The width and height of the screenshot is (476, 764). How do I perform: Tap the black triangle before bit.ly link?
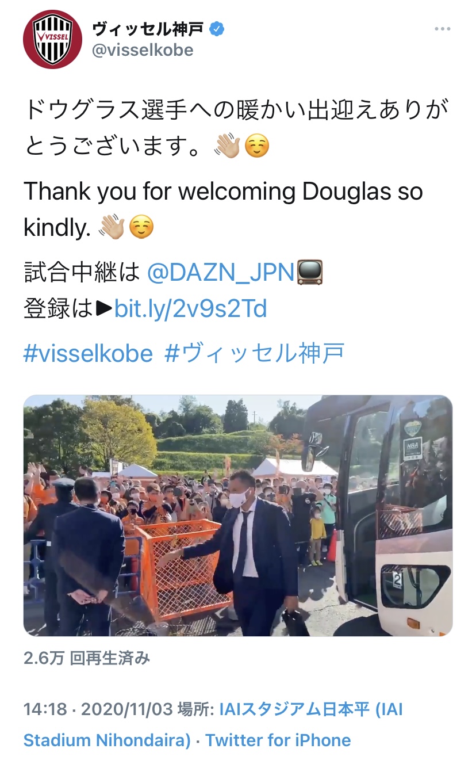coord(103,310)
